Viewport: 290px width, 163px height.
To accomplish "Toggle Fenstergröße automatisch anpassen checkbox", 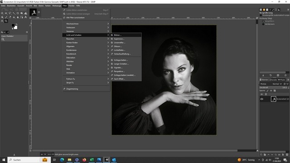I will point(261,15).
